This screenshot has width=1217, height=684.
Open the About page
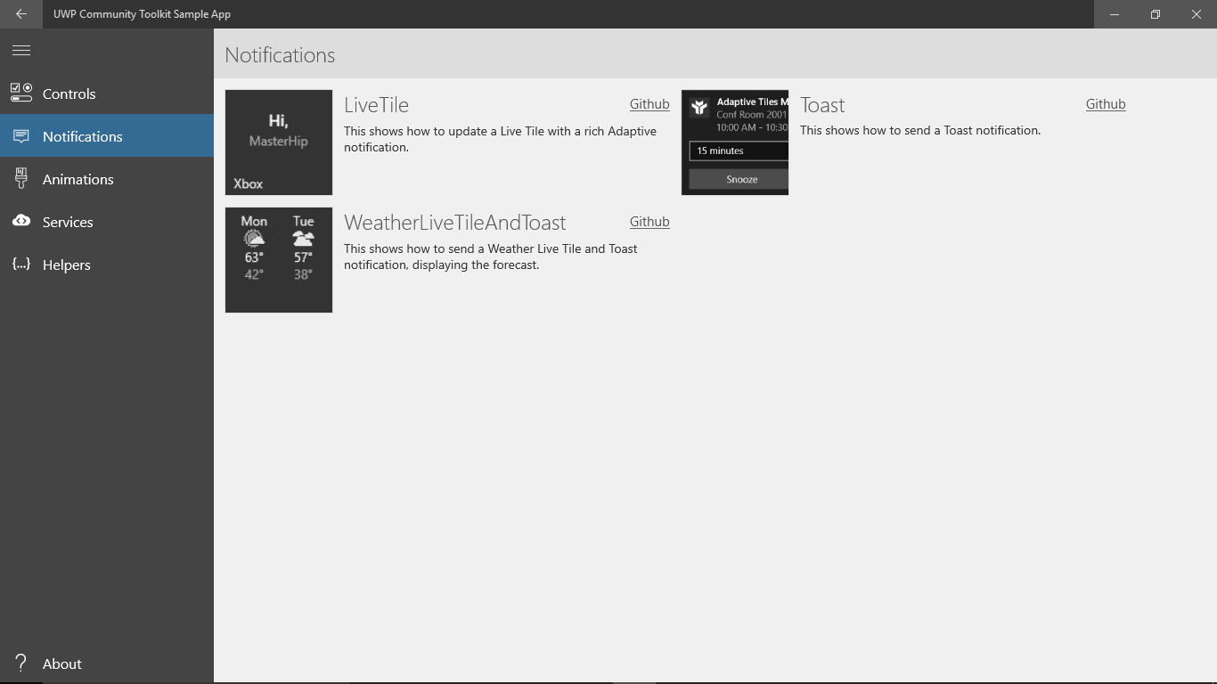(62, 663)
